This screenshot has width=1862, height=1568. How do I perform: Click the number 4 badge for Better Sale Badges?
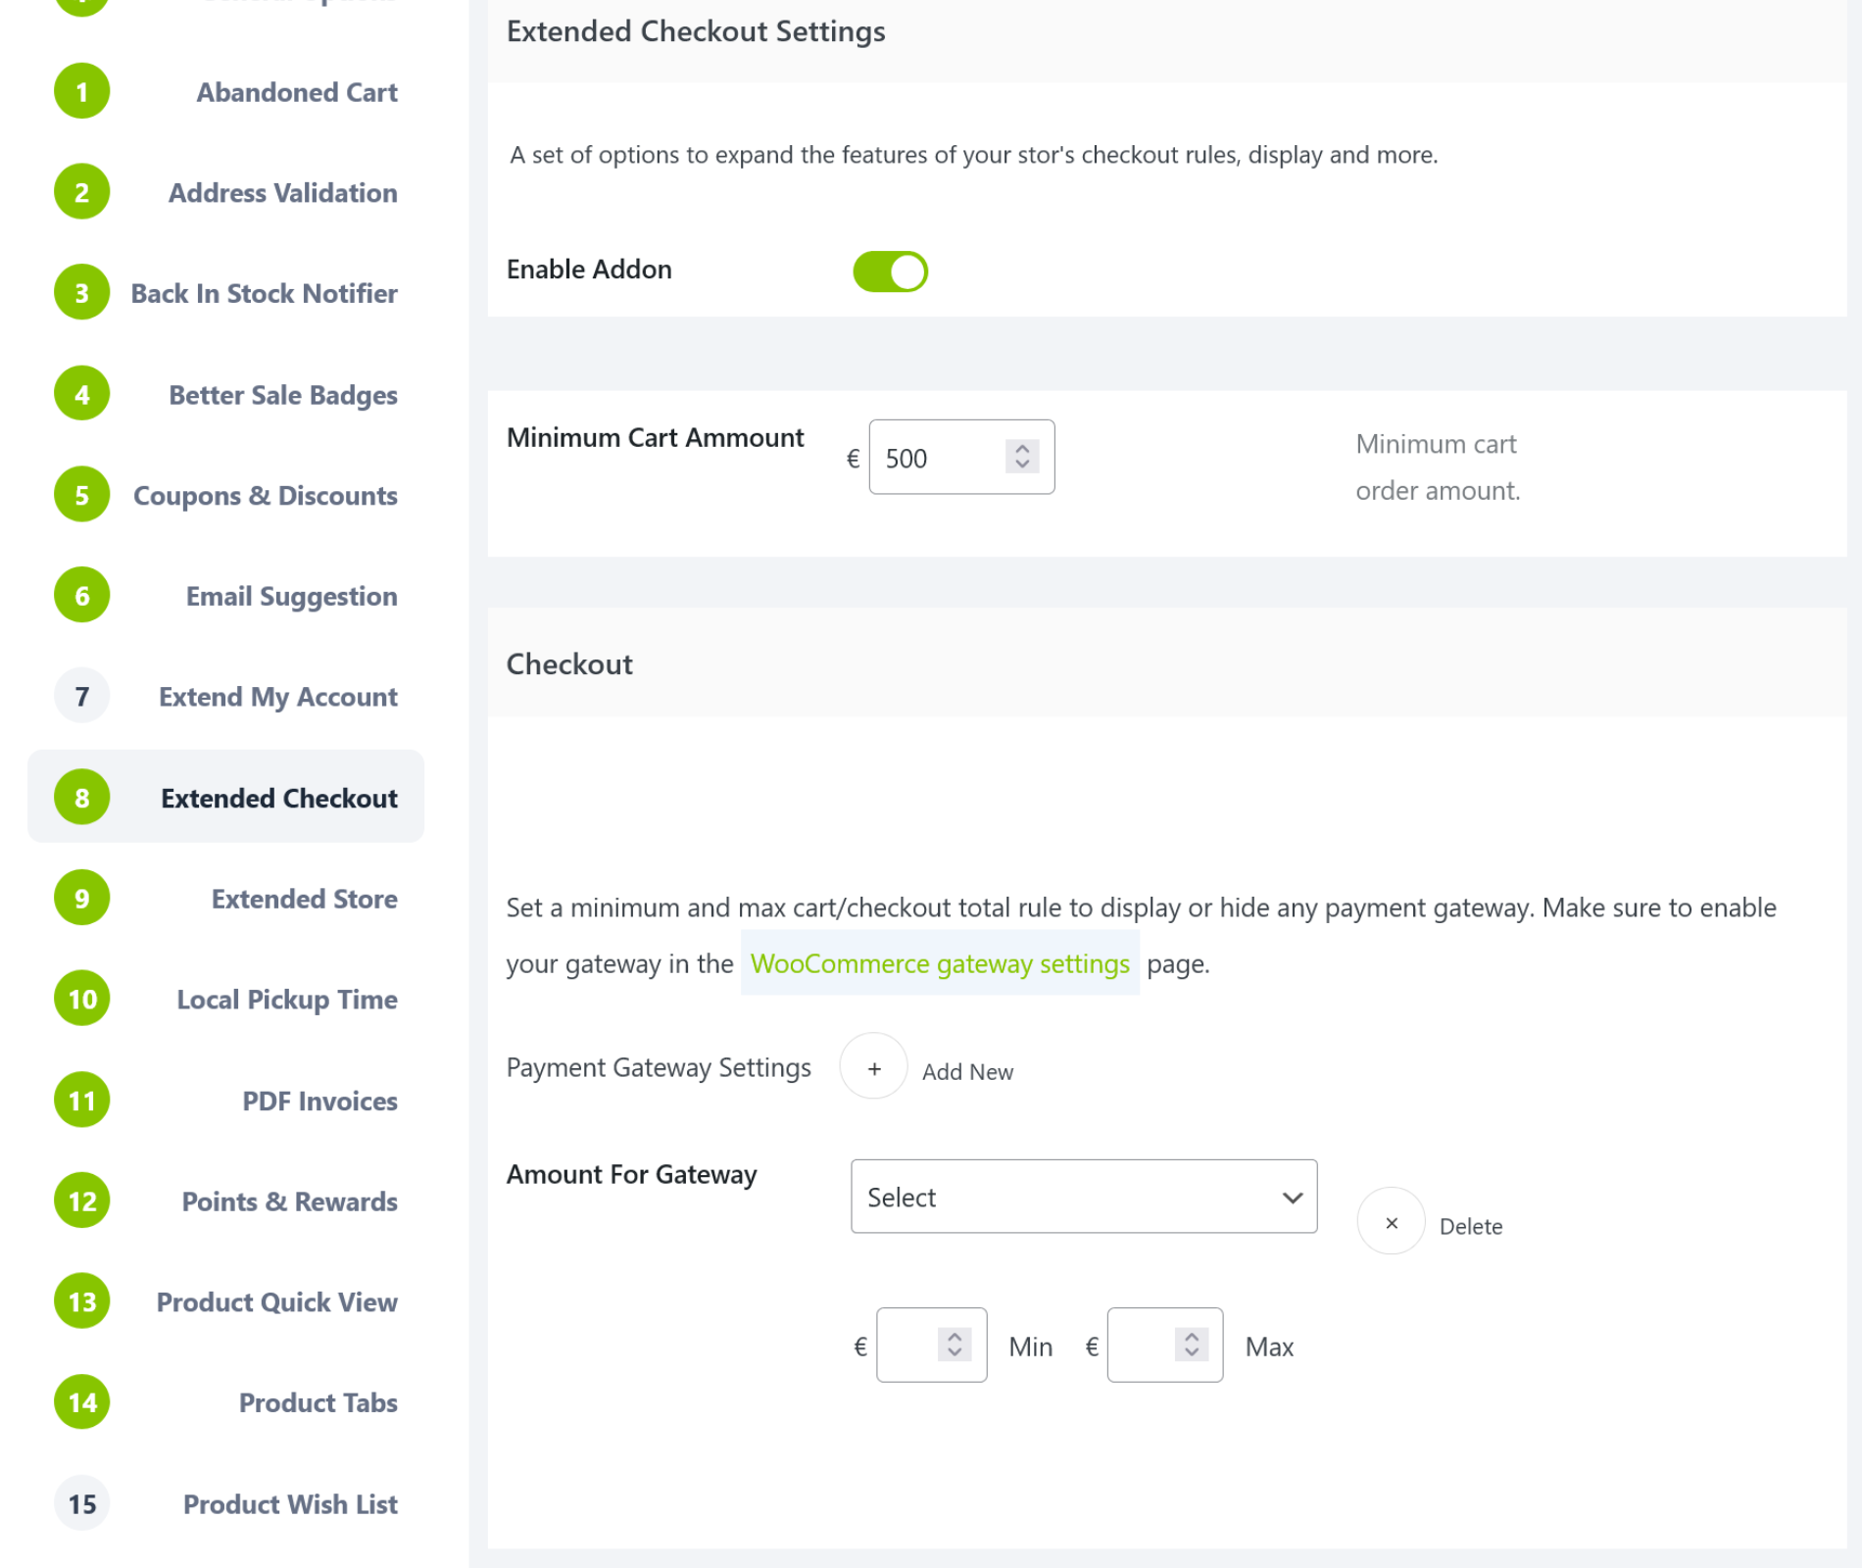coord(82,395)
